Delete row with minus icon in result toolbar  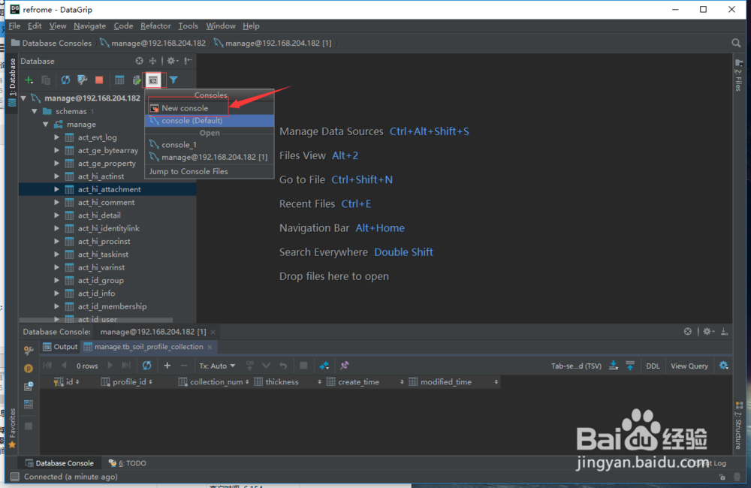(184, 366)
